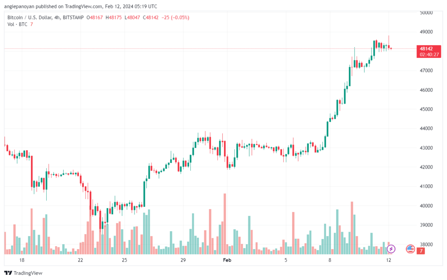Click the red current price label 48142
Screen dimensions: 447x280
(426, 48)
